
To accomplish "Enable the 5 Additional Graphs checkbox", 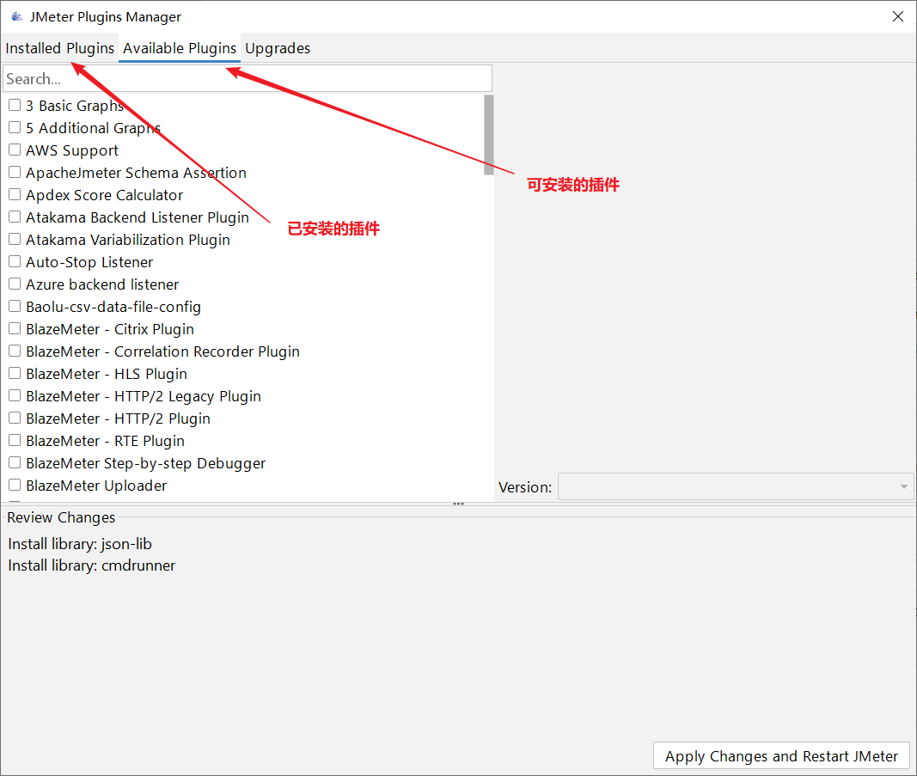I will tap(15, 127).
